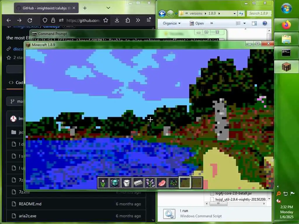Click the Minecraft 1.8.9 title bar icon
This screenshot has height=224, width=299.
28,45
